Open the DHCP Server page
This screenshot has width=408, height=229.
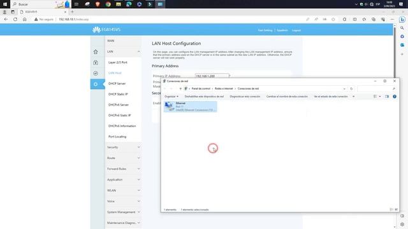pyautogui.click(x=117, y=83)
